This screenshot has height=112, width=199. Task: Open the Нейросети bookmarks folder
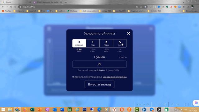(x=19, y=11)
